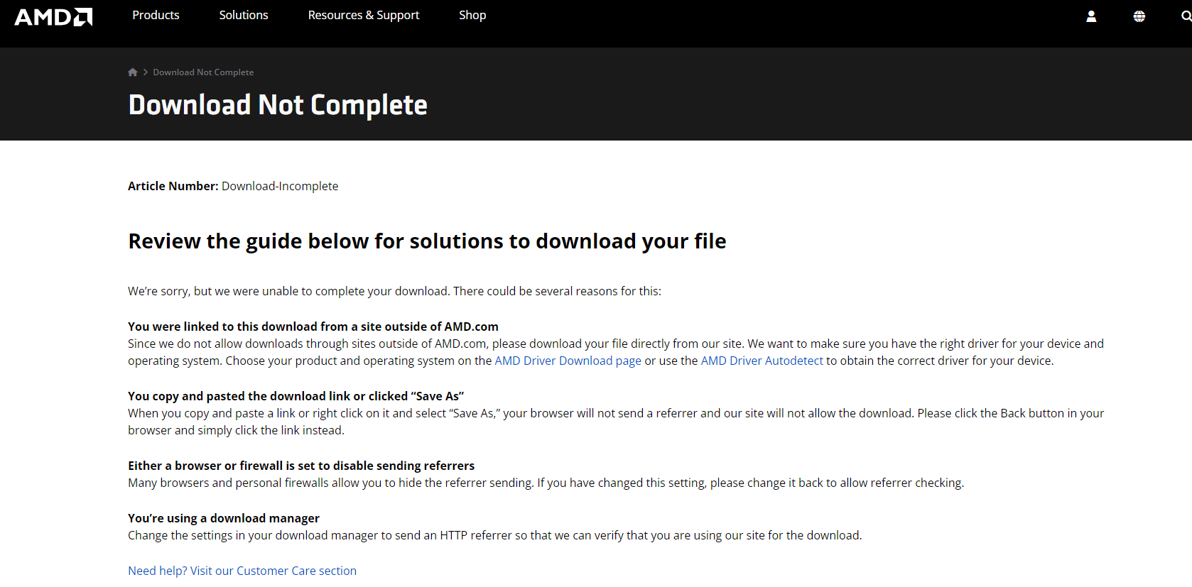Go to home via breadcrumb house icon
Image resolution: width=1192 pixels, height=587 pixels.
tap(133, 72)
